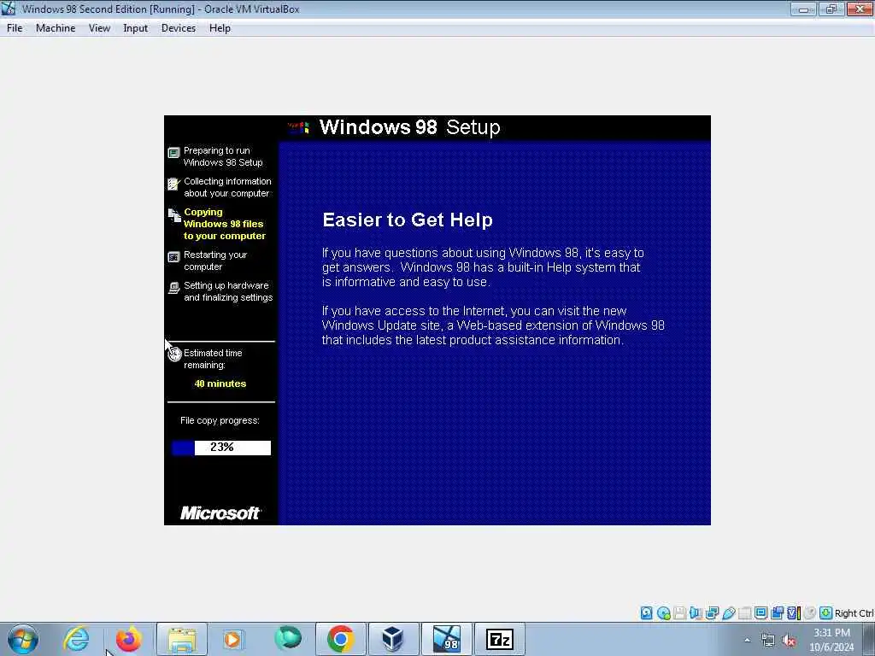Open the Machine menu
Image resolution: width=875 pixels, height=656 pixels.
56,28
